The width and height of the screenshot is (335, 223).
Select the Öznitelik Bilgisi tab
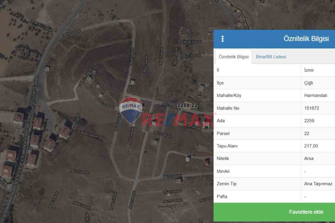(x=234, y=57)
